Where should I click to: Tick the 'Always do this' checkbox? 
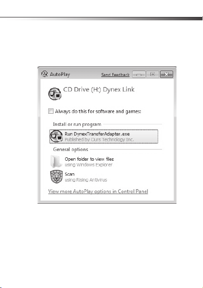point(51,111)
